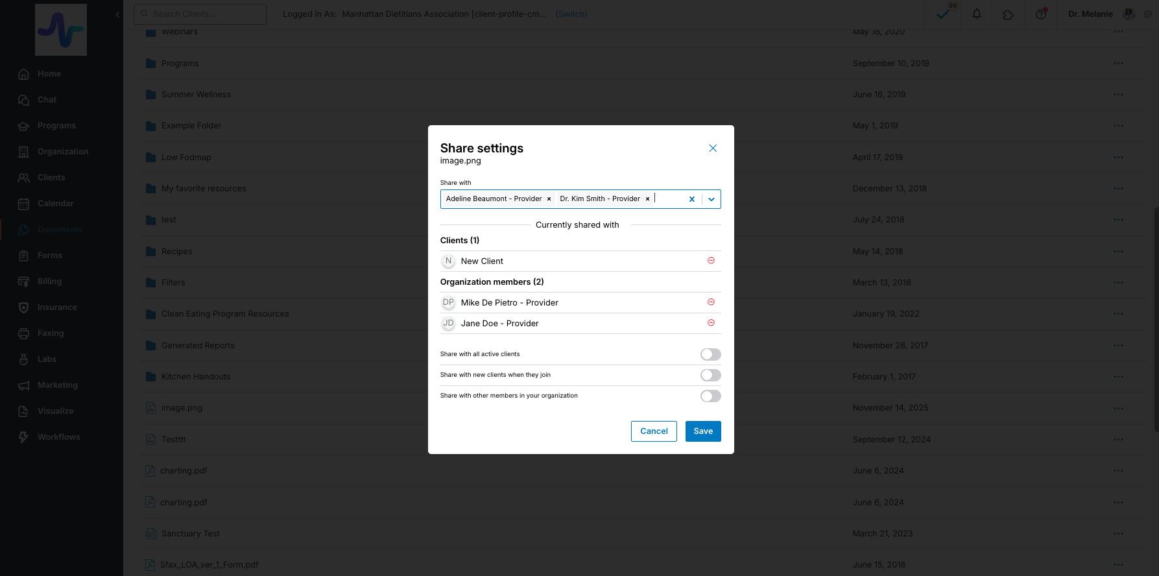The height and width of the screenshot is (576, 1159).
Task: Open notifications bell icon
Action: (x=977, y=14)
